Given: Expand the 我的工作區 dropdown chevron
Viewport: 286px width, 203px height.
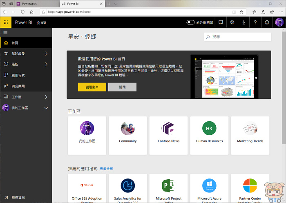Looking at the screenshot, I should point(46,108).
